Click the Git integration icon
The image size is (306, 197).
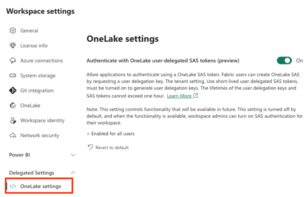pyautogui.click(x=13, y=90)
